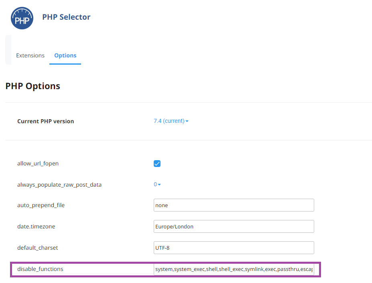The image size is (372, 283).
Task: Click the PHP Selector logo icon
Action: click(x=22, y=18)
